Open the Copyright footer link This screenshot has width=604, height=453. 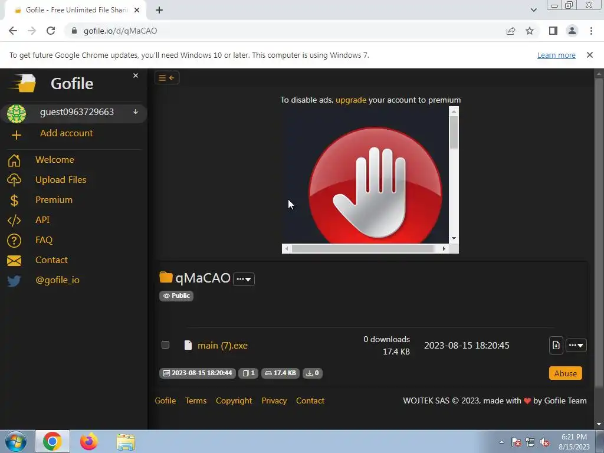[234, 401]
